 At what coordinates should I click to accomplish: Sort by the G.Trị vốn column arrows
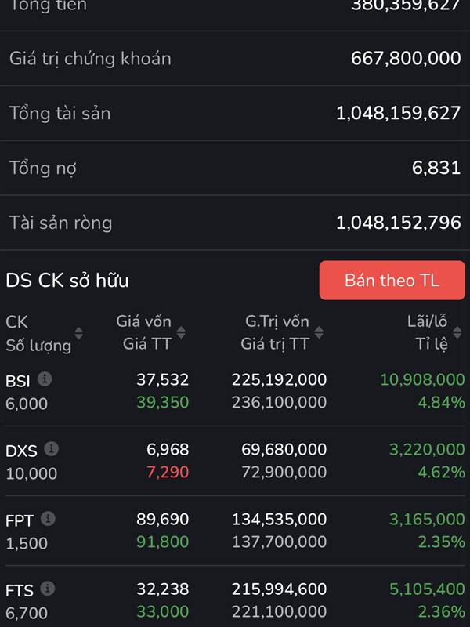[319, 333]
